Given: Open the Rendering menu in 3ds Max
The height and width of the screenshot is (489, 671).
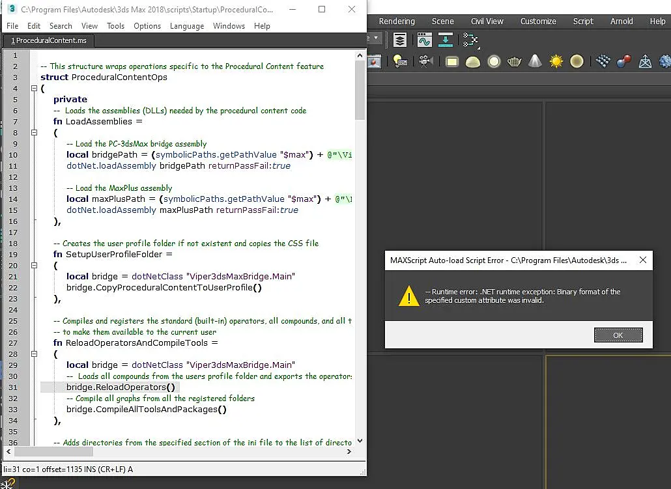Looking at the screenshot, I should 397,21.
